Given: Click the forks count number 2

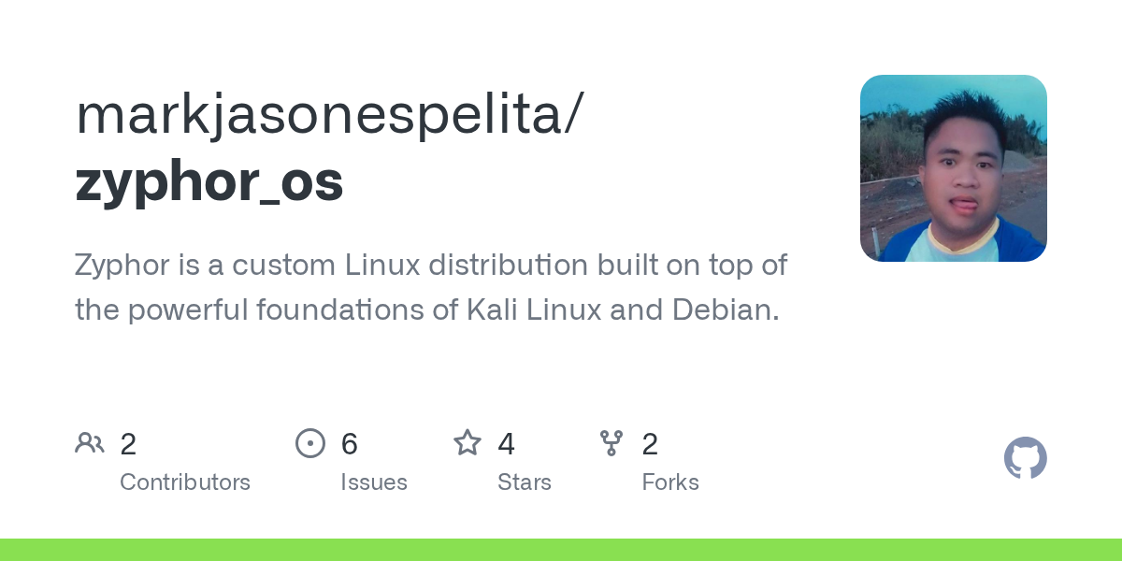Looking at the screenshot, I should coord(650,444).
